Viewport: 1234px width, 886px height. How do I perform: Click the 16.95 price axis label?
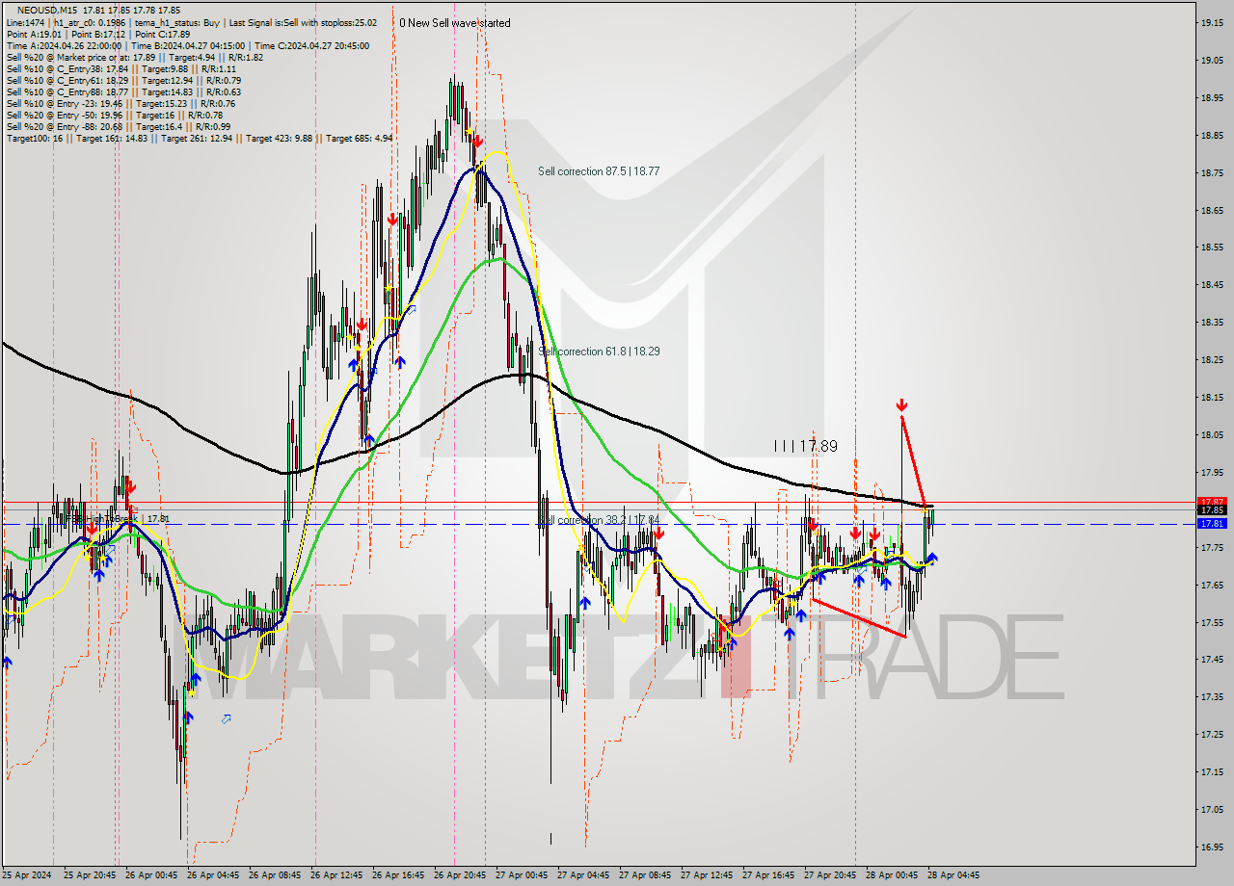coord(1212,847)
